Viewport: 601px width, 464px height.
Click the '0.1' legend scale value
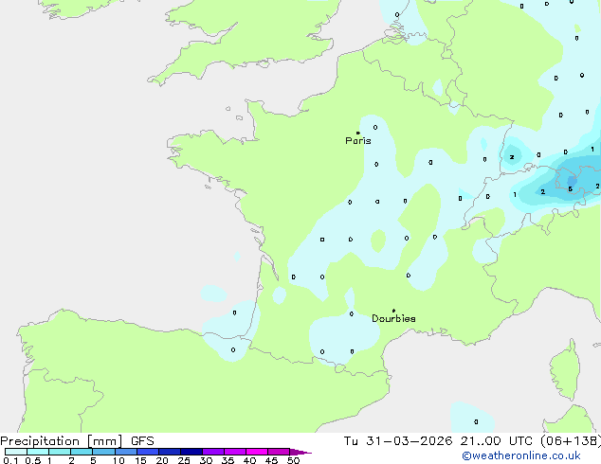[9, 461]
